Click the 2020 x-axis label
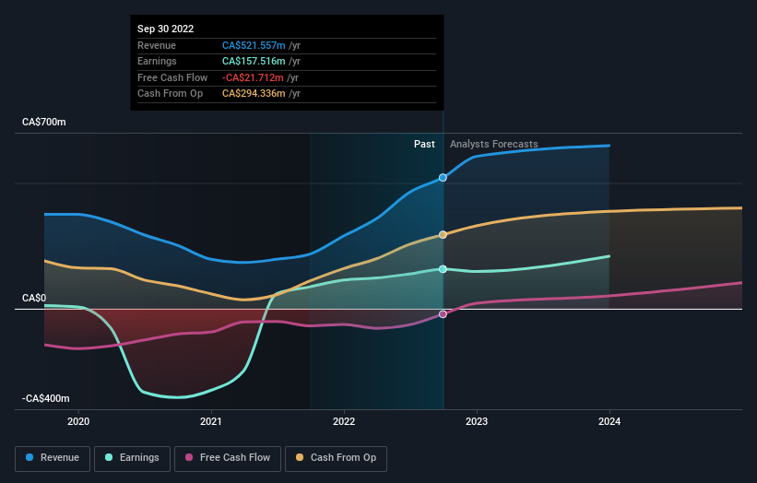 (78, 421)
